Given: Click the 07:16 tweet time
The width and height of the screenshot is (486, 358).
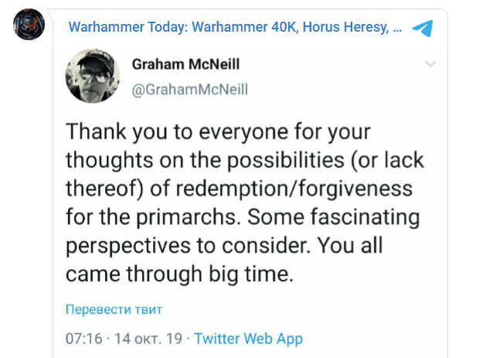Looking at the screenshot, I should point(83,339).
